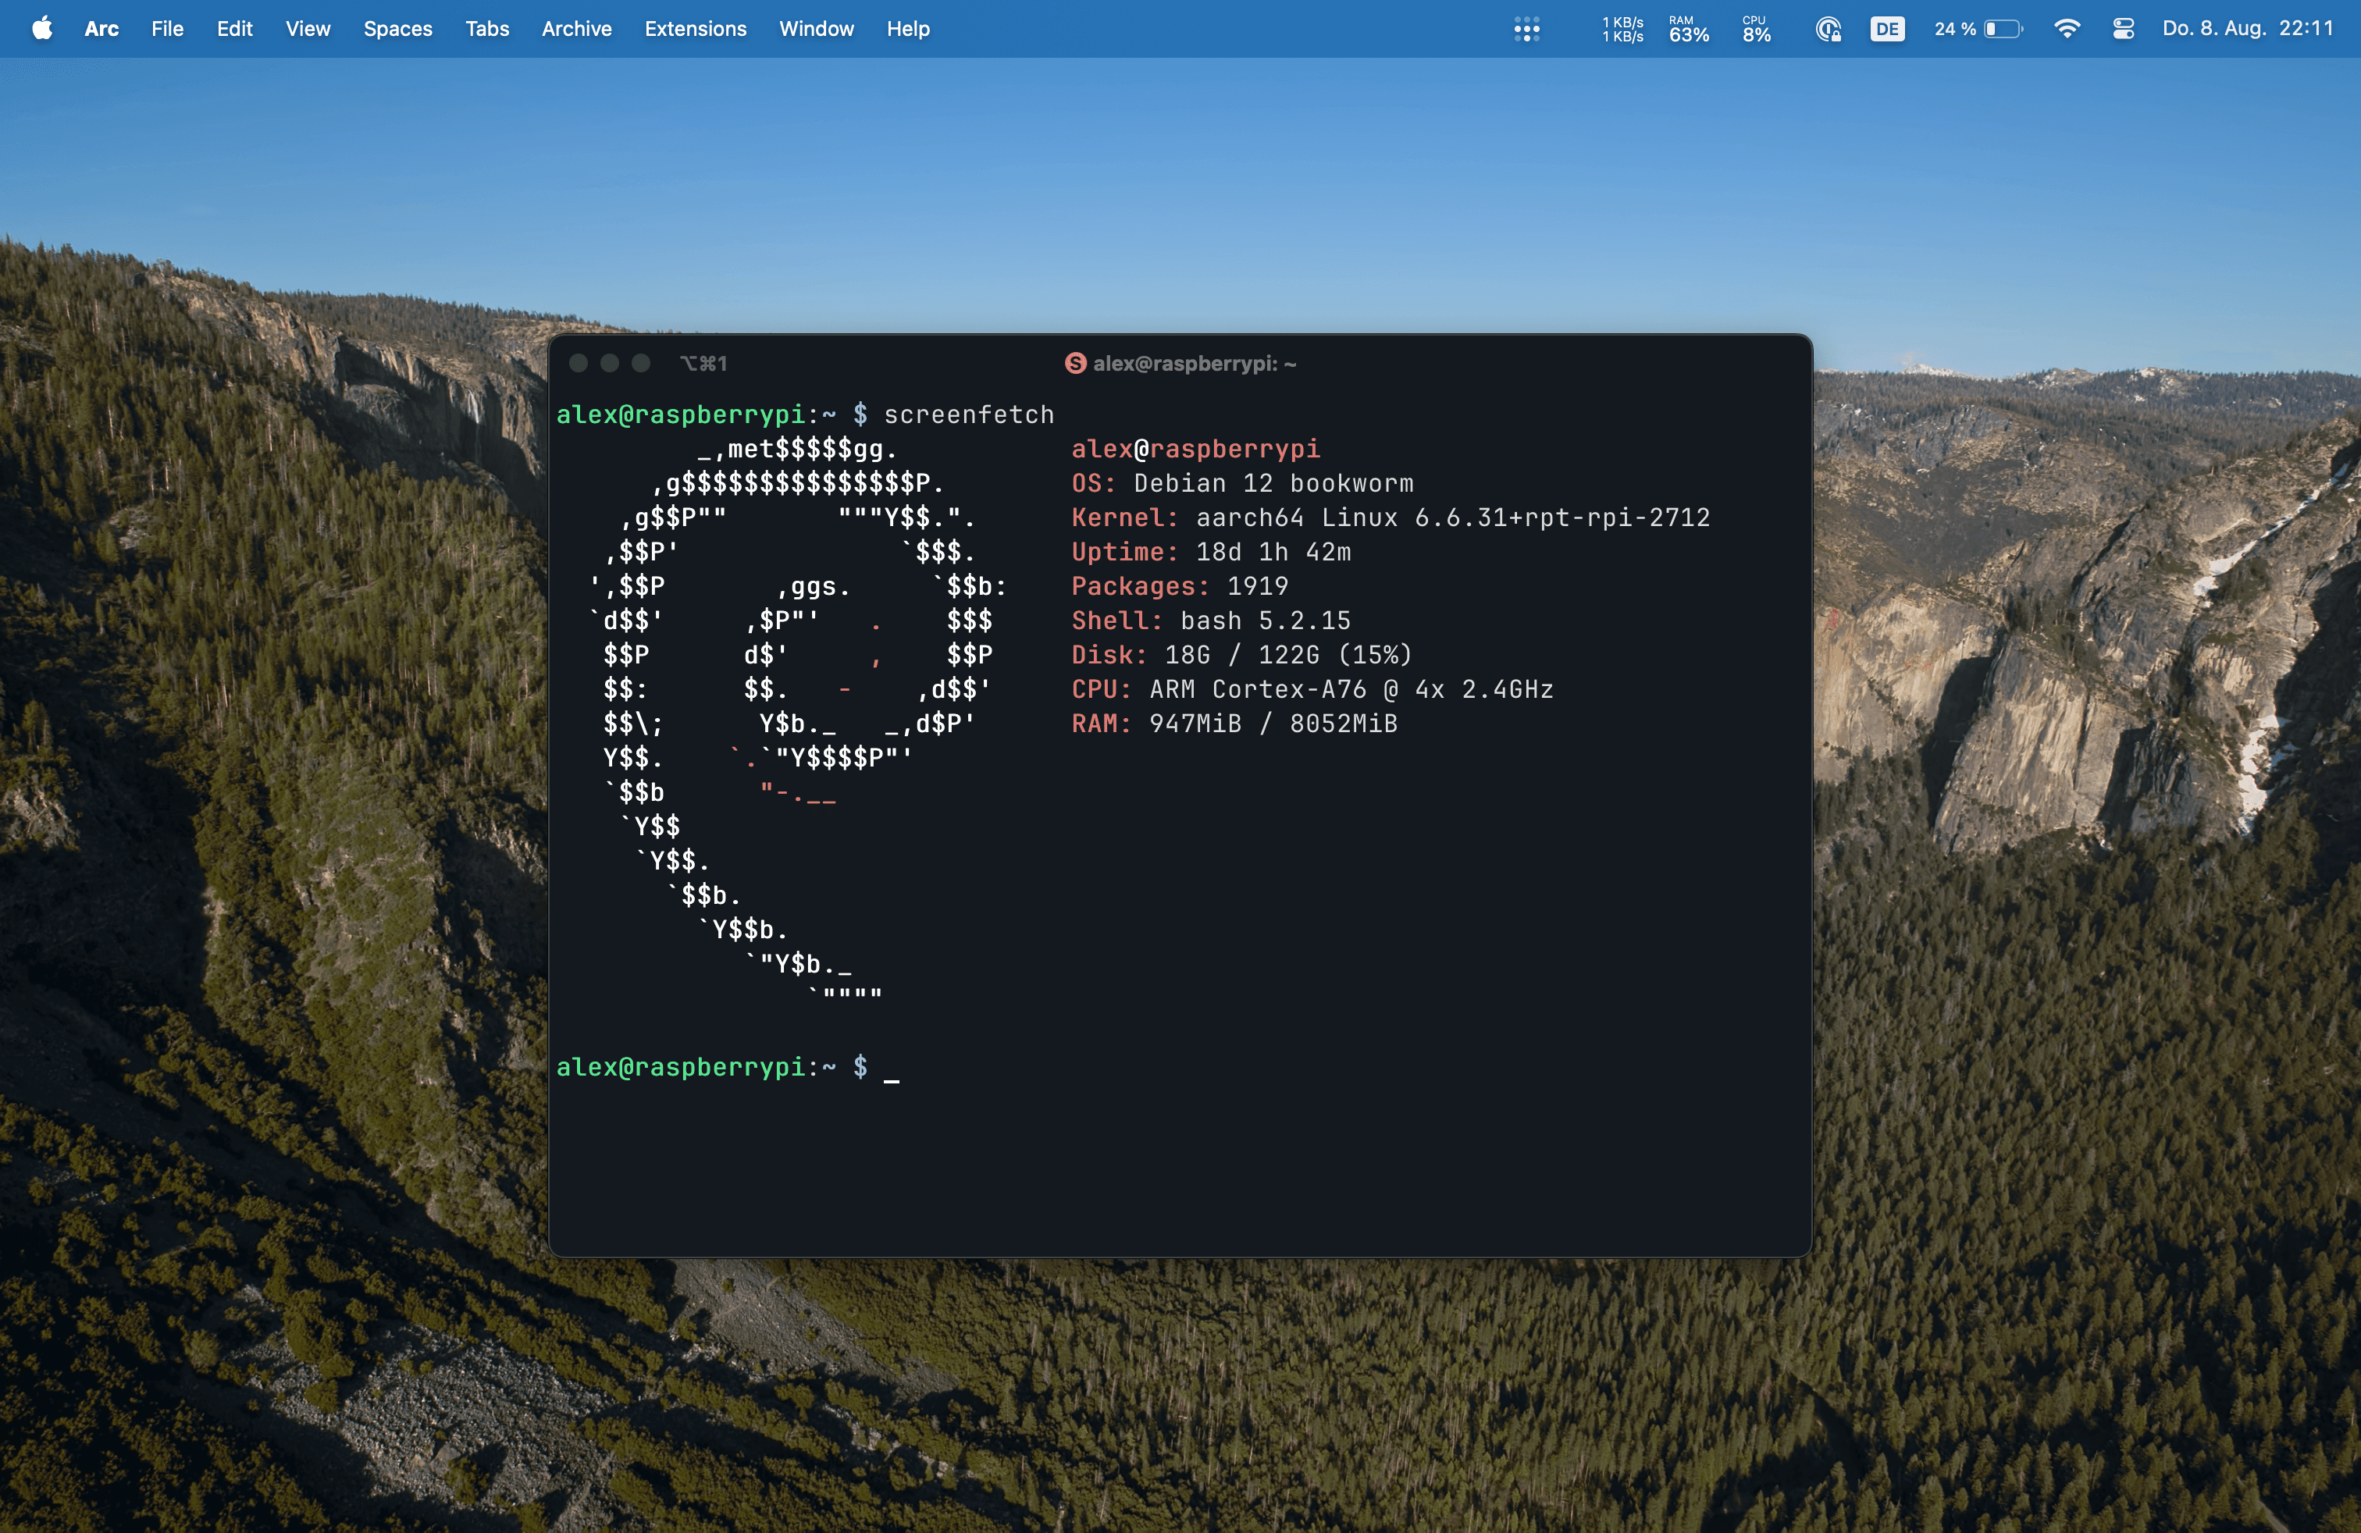Click the CPU usage monitor
Screen dimensions: 2361x1533
tap(1756, 29)
